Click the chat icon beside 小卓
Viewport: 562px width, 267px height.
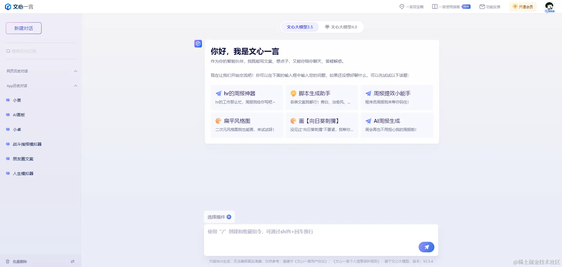click(x=8, y=130)
